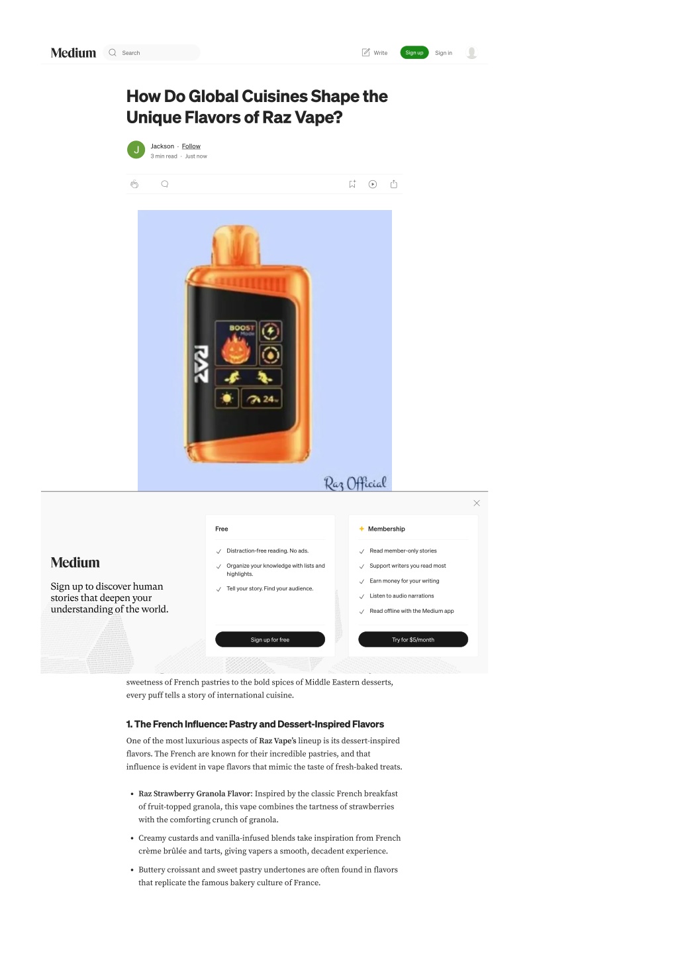The width and height of the screenshot is (678, 960).
Task: Click the share icon for the story
Action: pos(394,184)
